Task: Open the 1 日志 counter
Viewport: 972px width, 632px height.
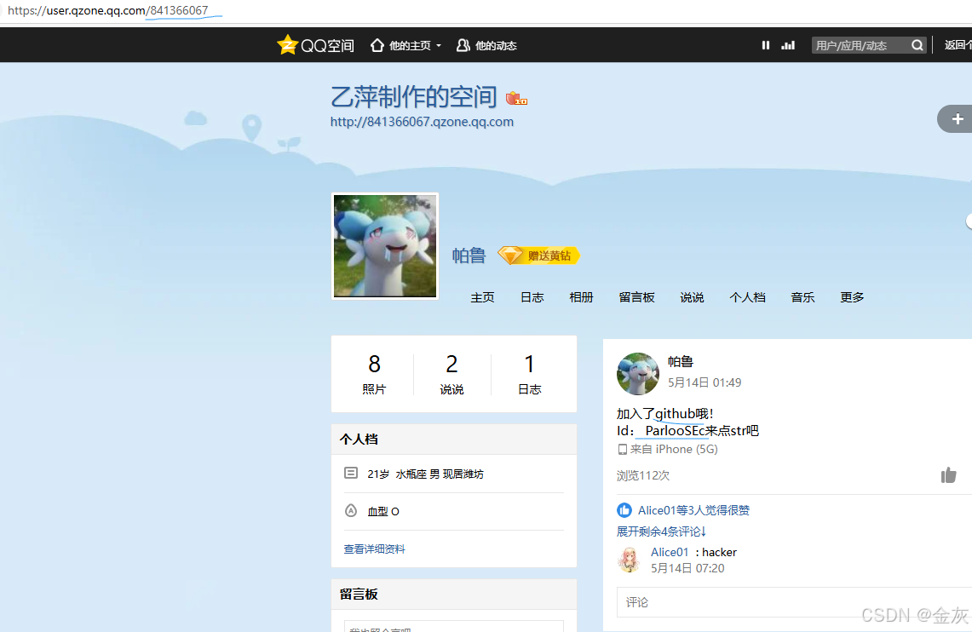Action: [529, 374]
